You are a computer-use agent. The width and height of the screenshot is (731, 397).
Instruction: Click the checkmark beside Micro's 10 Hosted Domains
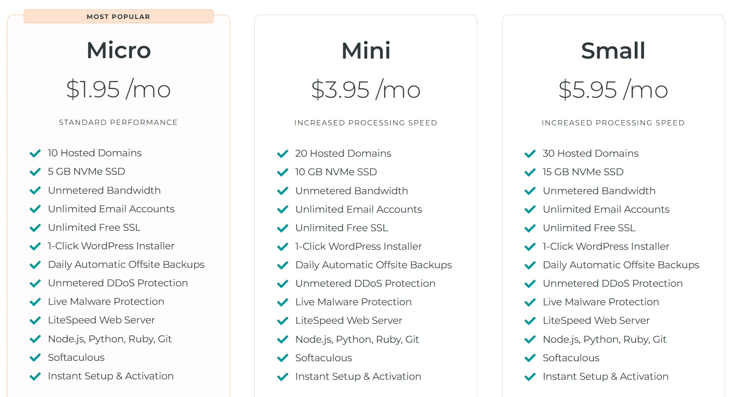(x=35, y=153)
